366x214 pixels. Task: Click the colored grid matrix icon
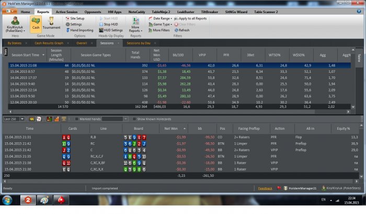(49, 119)
